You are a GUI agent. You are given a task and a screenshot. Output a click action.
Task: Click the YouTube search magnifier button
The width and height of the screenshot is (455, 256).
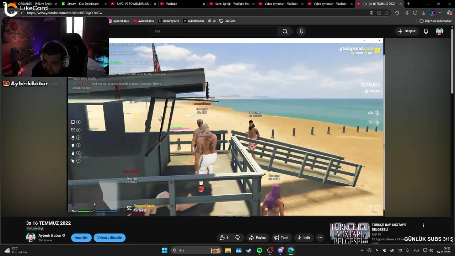pos(285,31)
